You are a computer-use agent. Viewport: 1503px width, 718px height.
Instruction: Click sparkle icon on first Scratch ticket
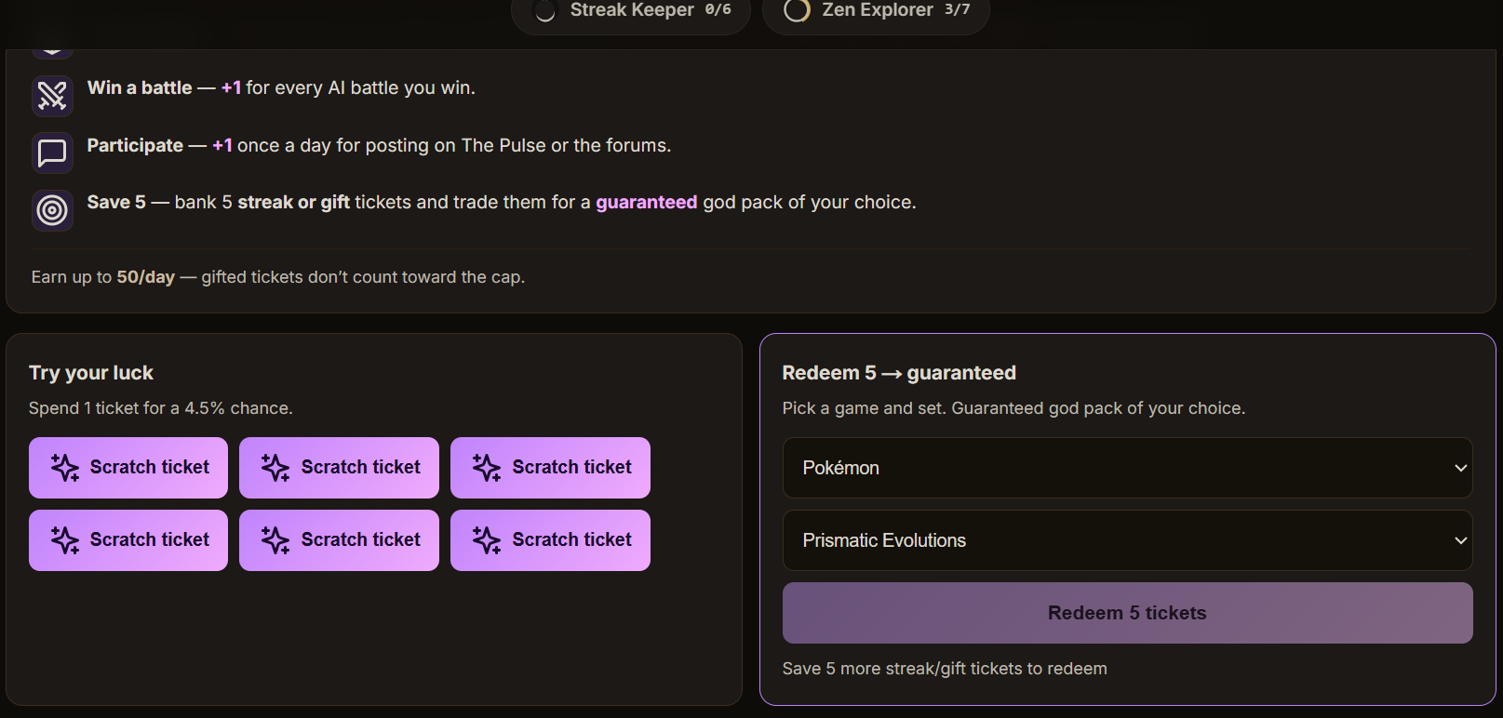coord(65,468)
